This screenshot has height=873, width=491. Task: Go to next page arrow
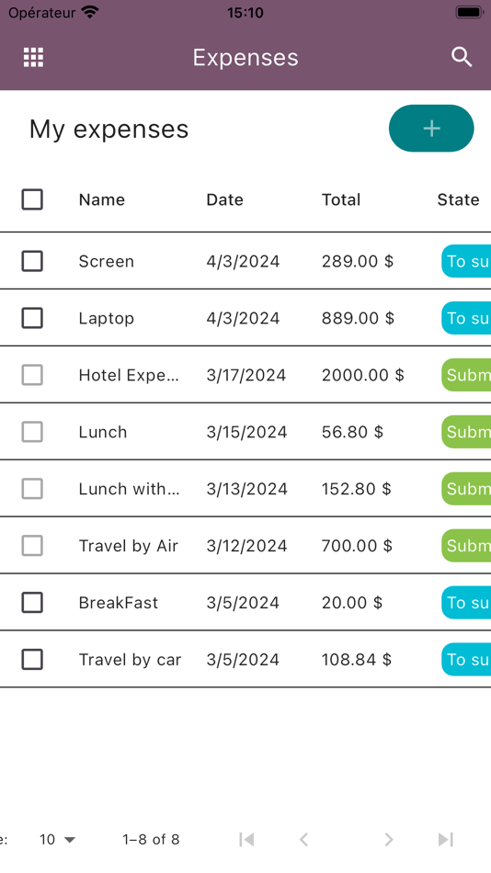389,839
